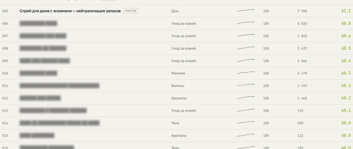Select row number 008
This screenshot has height=149, width=353.
pyautogui.click(x=5, y=48)
